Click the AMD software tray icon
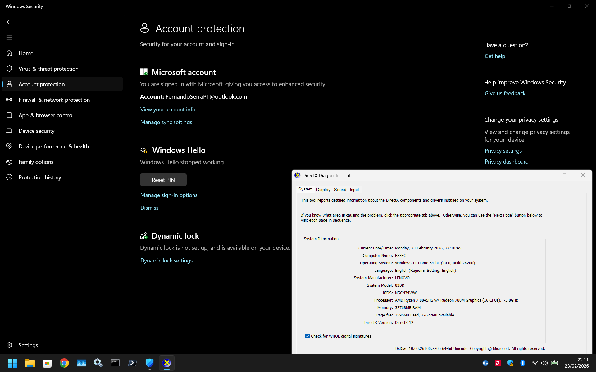The height and width of the screenshot is (372, 596). (x=498, y=363)
